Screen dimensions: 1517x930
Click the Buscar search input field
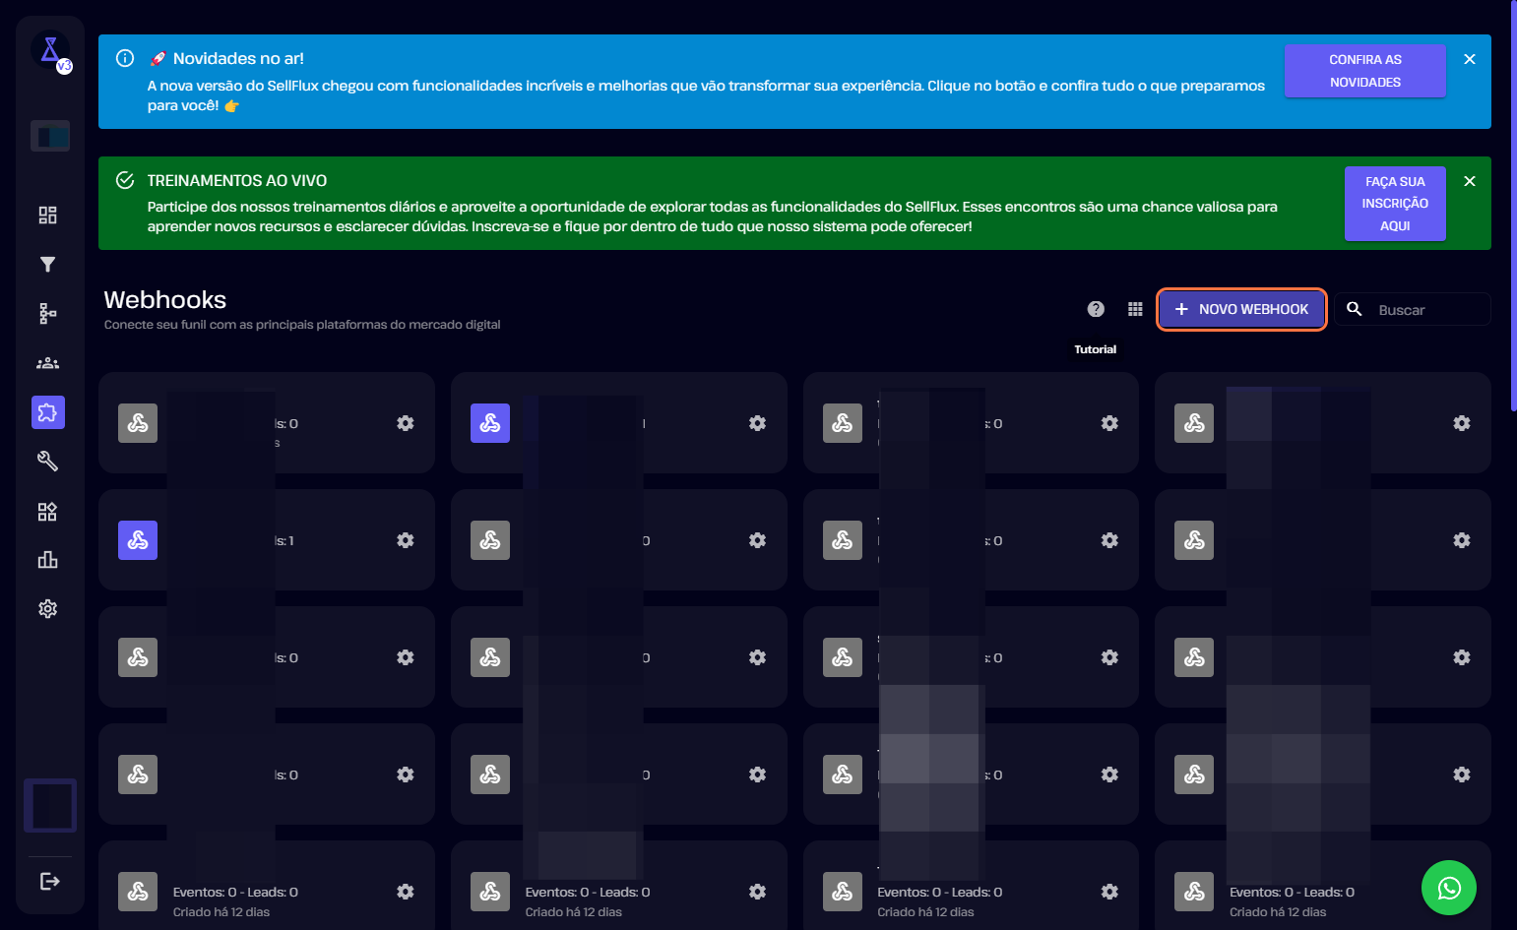[1428, 310]
